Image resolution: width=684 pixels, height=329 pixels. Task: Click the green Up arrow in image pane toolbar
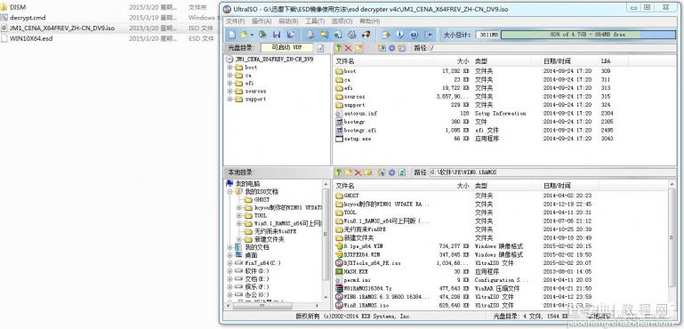pyautogui.click(x=338, y=48)
